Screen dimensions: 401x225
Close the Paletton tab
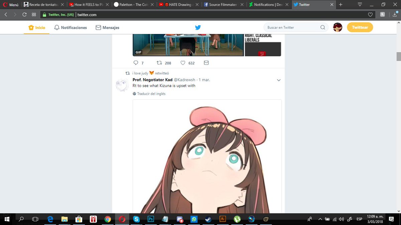[x=152, y=5]
